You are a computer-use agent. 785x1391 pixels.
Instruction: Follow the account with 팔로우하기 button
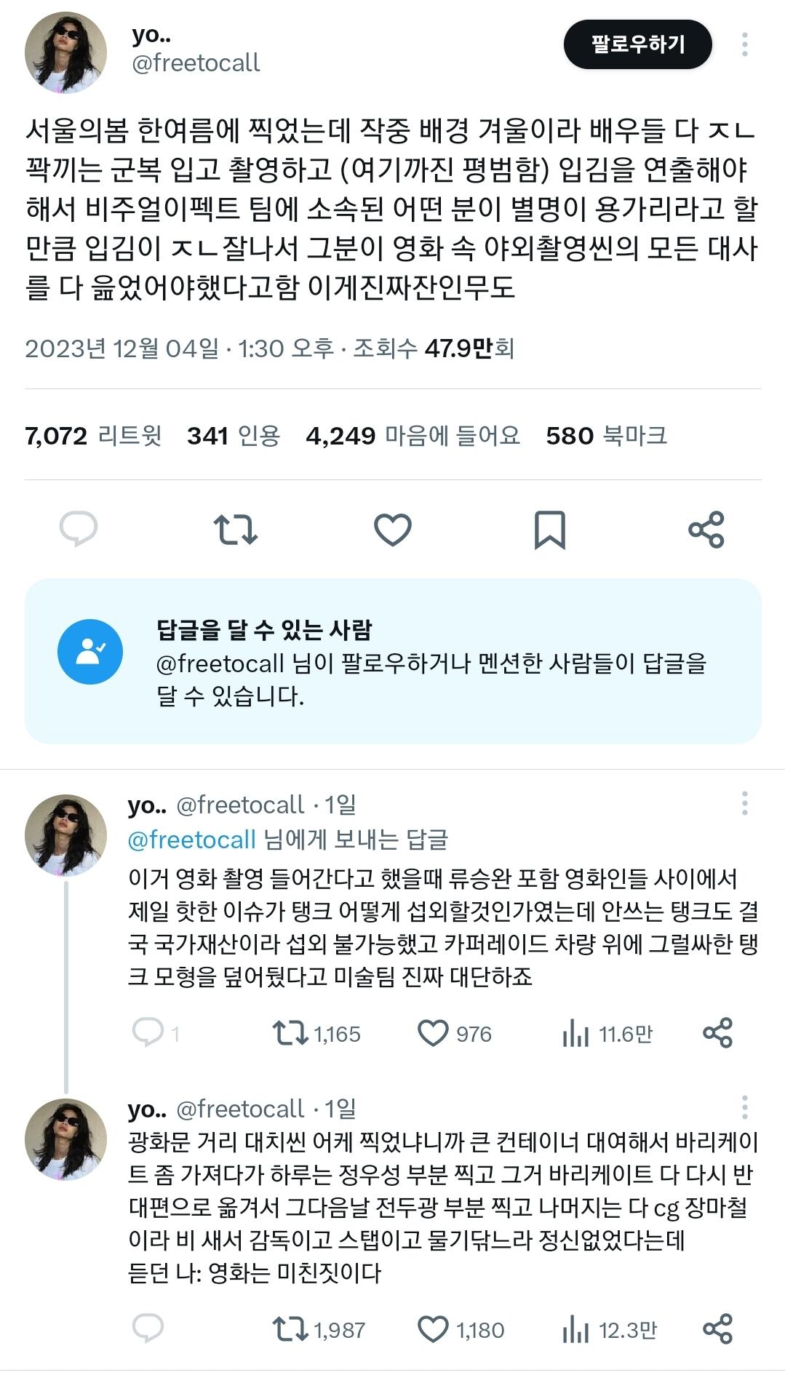pyautogui.click(x=637, y=44)
